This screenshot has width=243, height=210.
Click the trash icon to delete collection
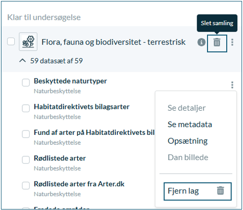pyautogui.click(x=217, y=43)
